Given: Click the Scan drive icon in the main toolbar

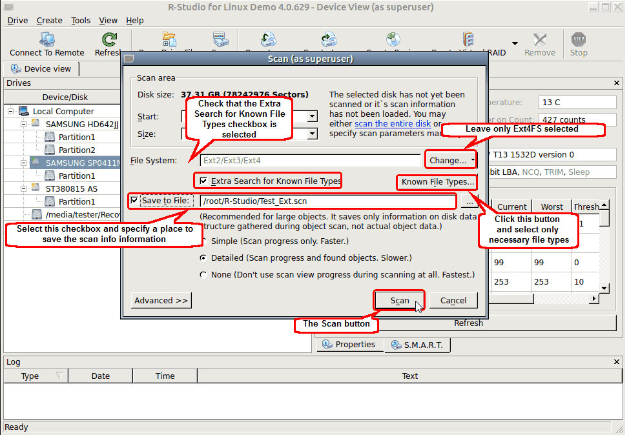Looking at the screenshot, I should (x=221, y=39).
